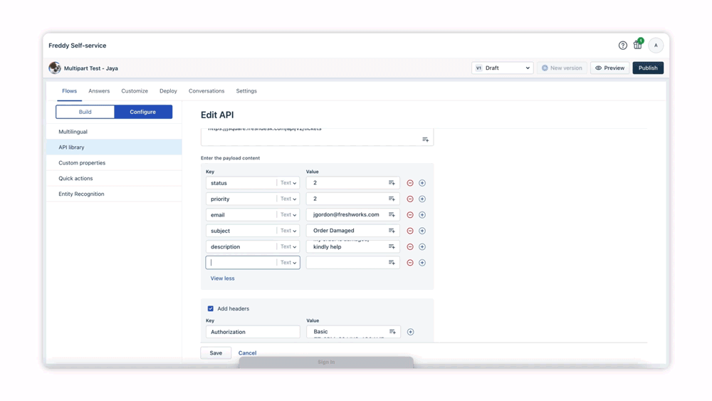
Task: Add a row after email
Action: tap(422, 215)
